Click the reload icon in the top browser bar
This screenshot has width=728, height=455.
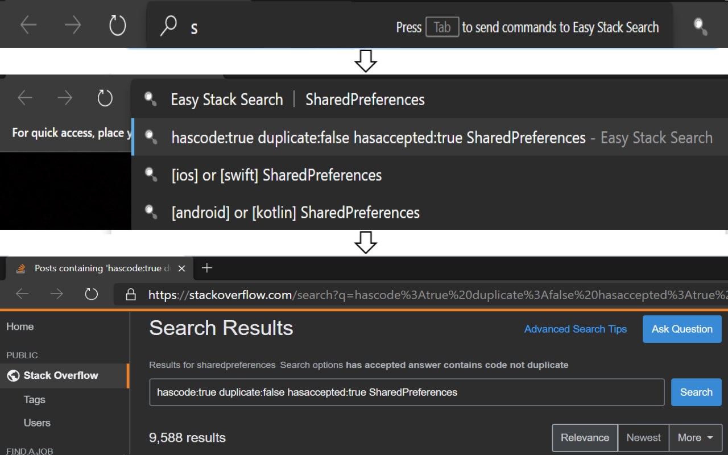click(x=117, y=26)
